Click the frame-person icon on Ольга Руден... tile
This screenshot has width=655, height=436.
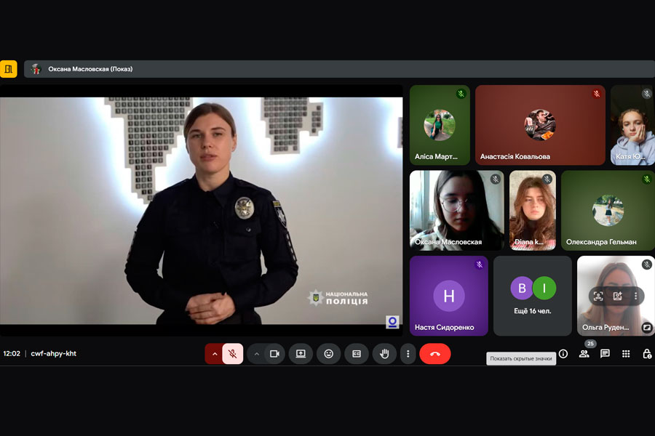click(x=598, y=296)
